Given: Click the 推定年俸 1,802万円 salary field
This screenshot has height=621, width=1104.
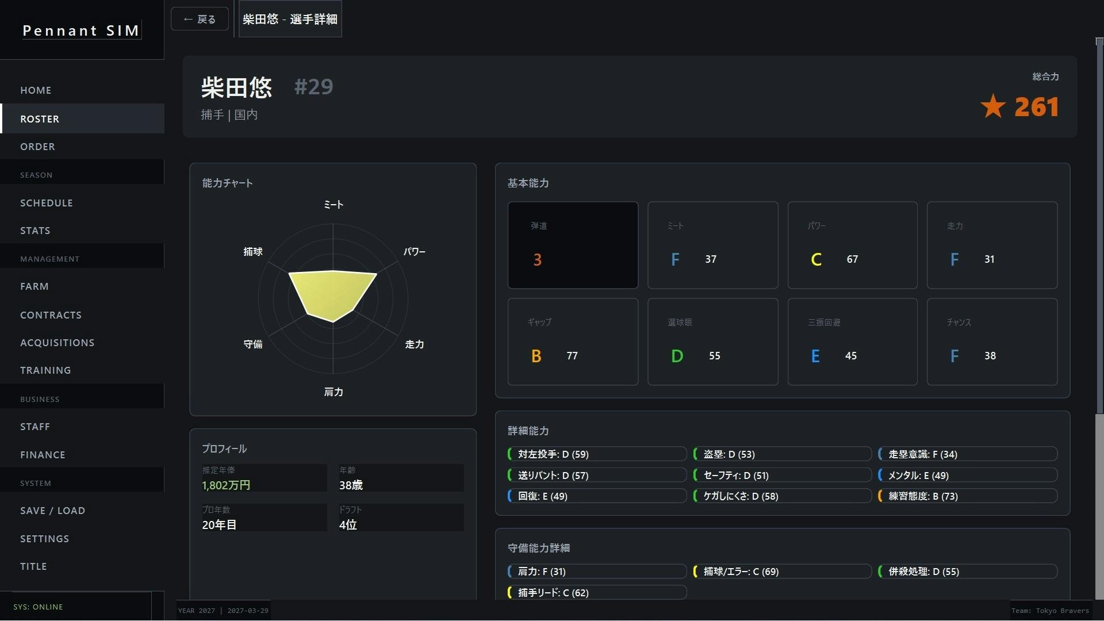Looking at the screenshot, I should (x=263, y=478).
